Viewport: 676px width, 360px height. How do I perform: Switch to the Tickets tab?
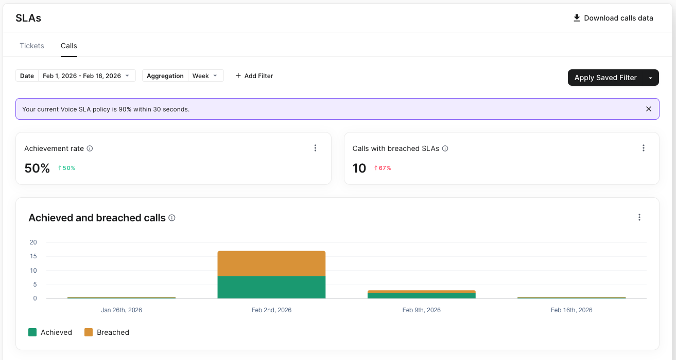pyautogui.click(x=31, y=46)
